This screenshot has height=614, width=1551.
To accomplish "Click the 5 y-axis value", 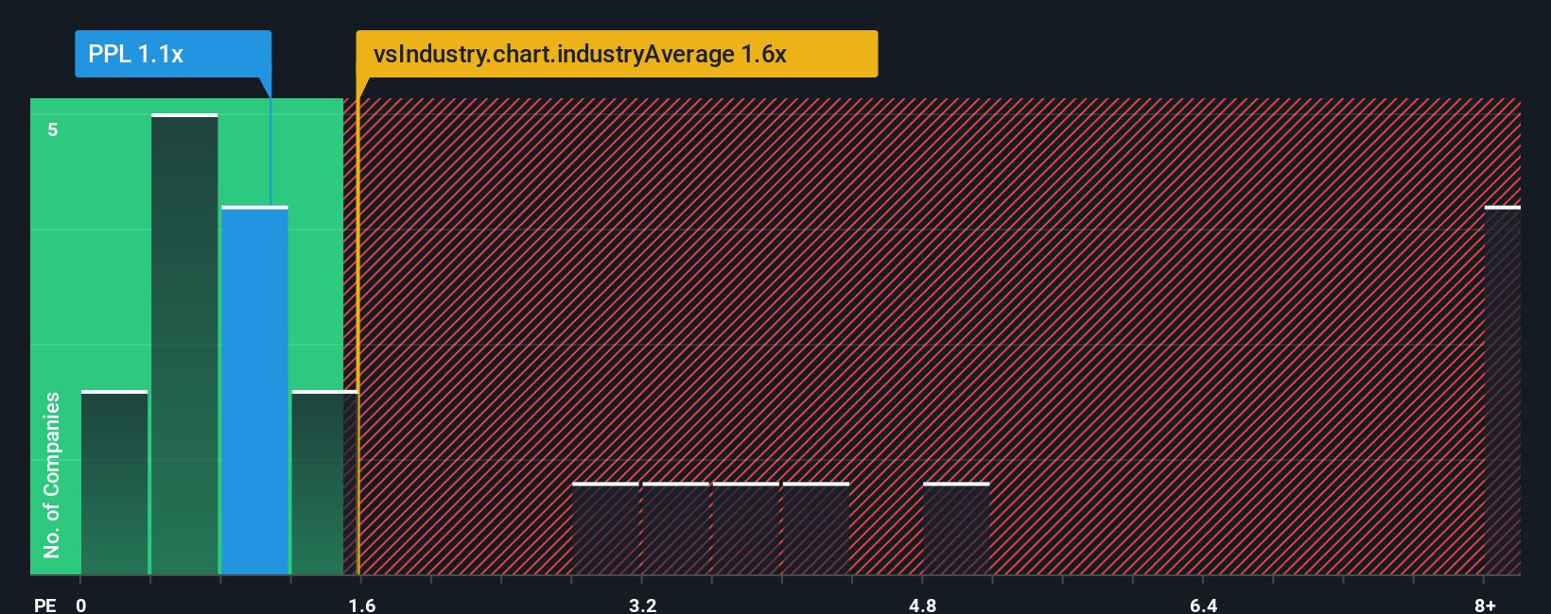I will click(53, 129).
